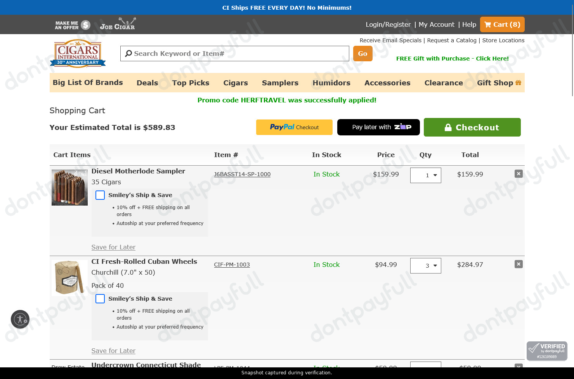The image size is (574, 379).
Task: Enable Smiley's Ship & Save for Cuban Wheels
Action: 100,299
